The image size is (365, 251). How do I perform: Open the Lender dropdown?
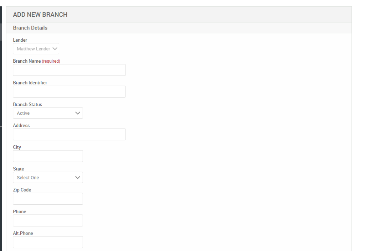tap(36, 48)
